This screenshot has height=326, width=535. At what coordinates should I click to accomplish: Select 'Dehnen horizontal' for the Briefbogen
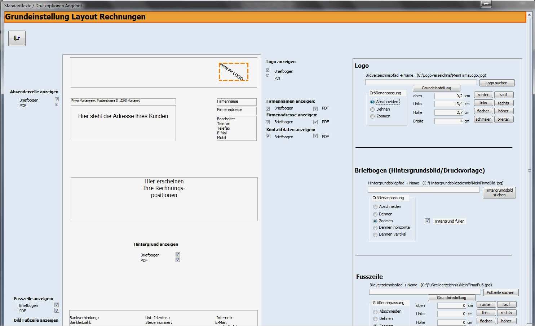tap(375, 227)
